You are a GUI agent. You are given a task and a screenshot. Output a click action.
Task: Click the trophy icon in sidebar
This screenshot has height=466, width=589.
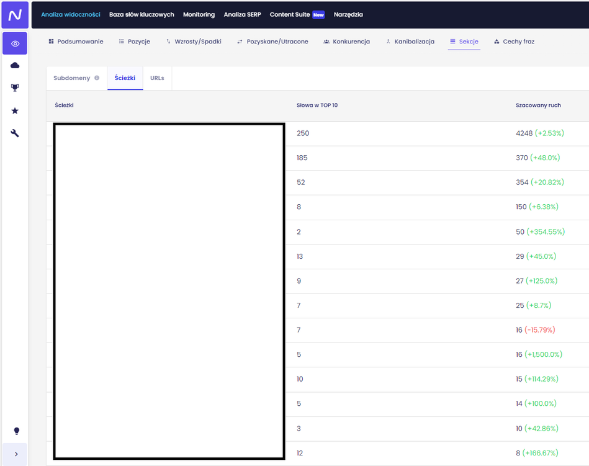tap(15, 88)
